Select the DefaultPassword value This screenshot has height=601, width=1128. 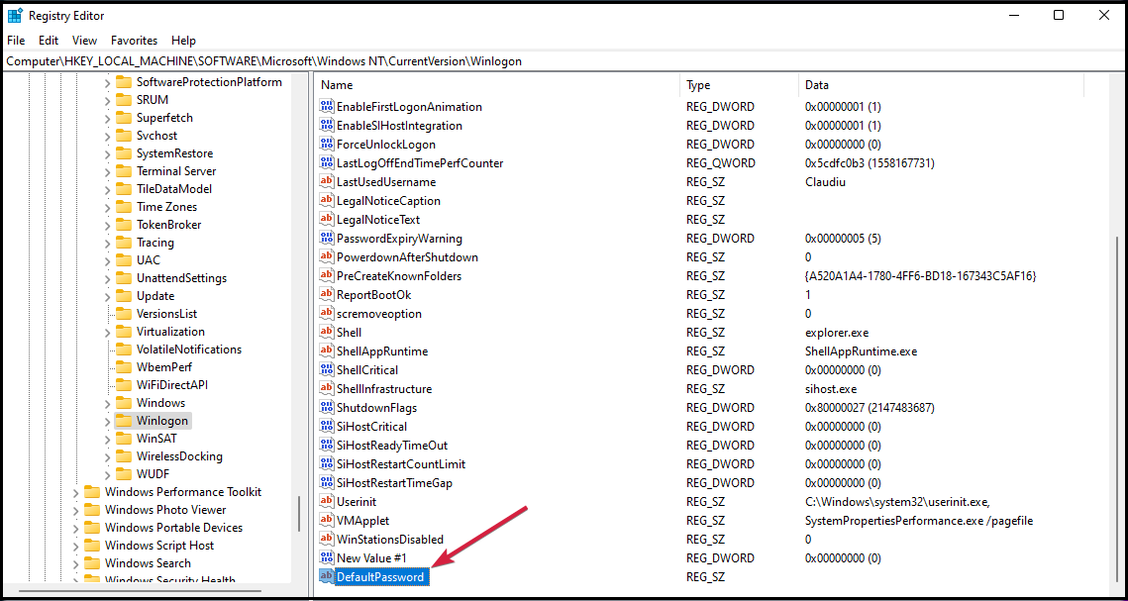pyautogui.click(x=380, y=576)
